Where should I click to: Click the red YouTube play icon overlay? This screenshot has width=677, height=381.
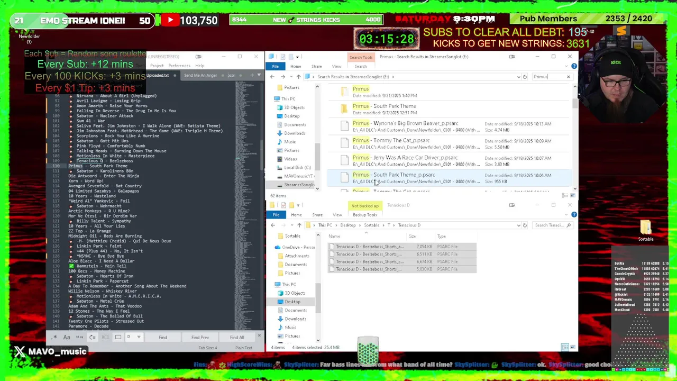170,21
